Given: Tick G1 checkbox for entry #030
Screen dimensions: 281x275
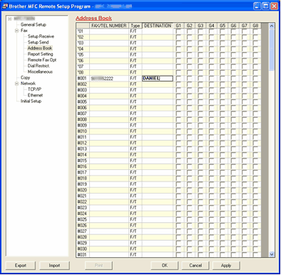Looking at the screenshot, I should 178,249.
